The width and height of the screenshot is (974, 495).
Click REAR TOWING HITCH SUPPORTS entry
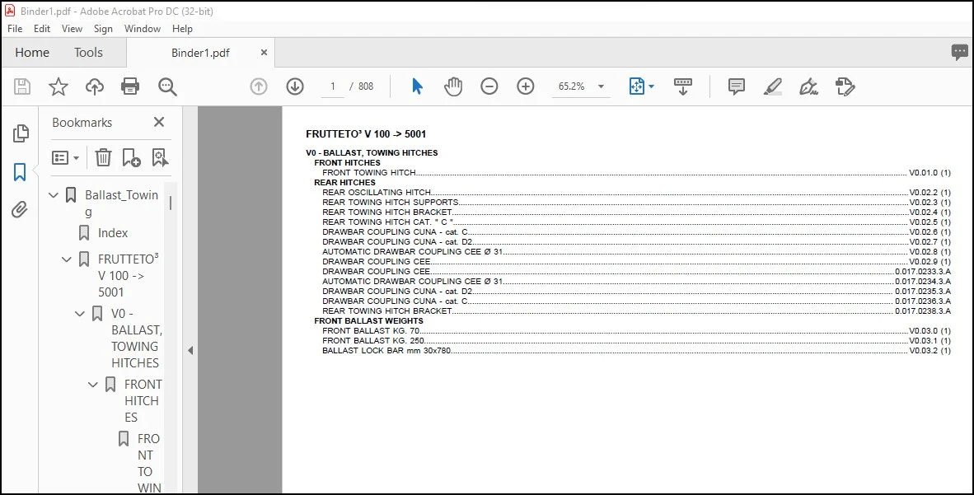[636, 203]
